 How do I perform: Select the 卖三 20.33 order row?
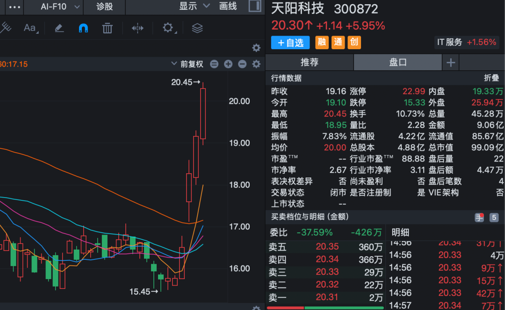[325, 272]
